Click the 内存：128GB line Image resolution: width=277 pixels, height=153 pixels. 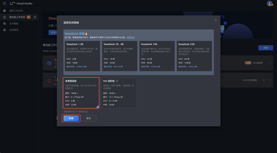(184, 63)
